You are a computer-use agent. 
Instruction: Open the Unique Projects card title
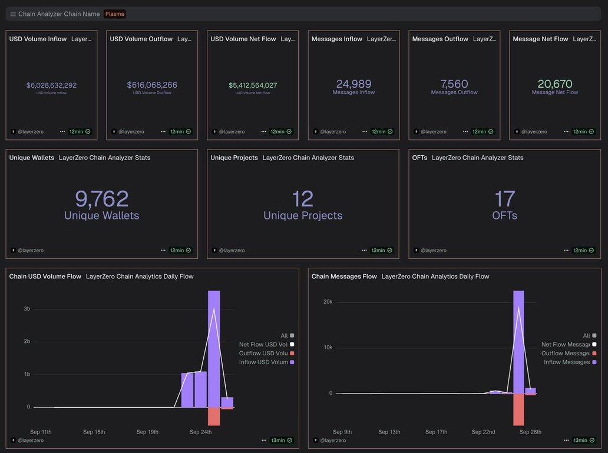pos(234,158)
